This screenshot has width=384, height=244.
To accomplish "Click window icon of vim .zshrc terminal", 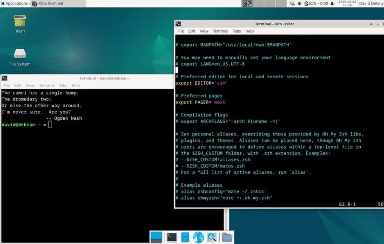I will click(x=178, y=24).
